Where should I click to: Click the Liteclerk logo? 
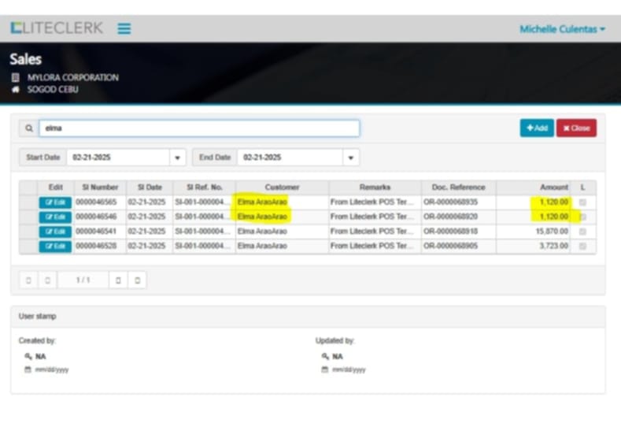(x=57, y=28)
